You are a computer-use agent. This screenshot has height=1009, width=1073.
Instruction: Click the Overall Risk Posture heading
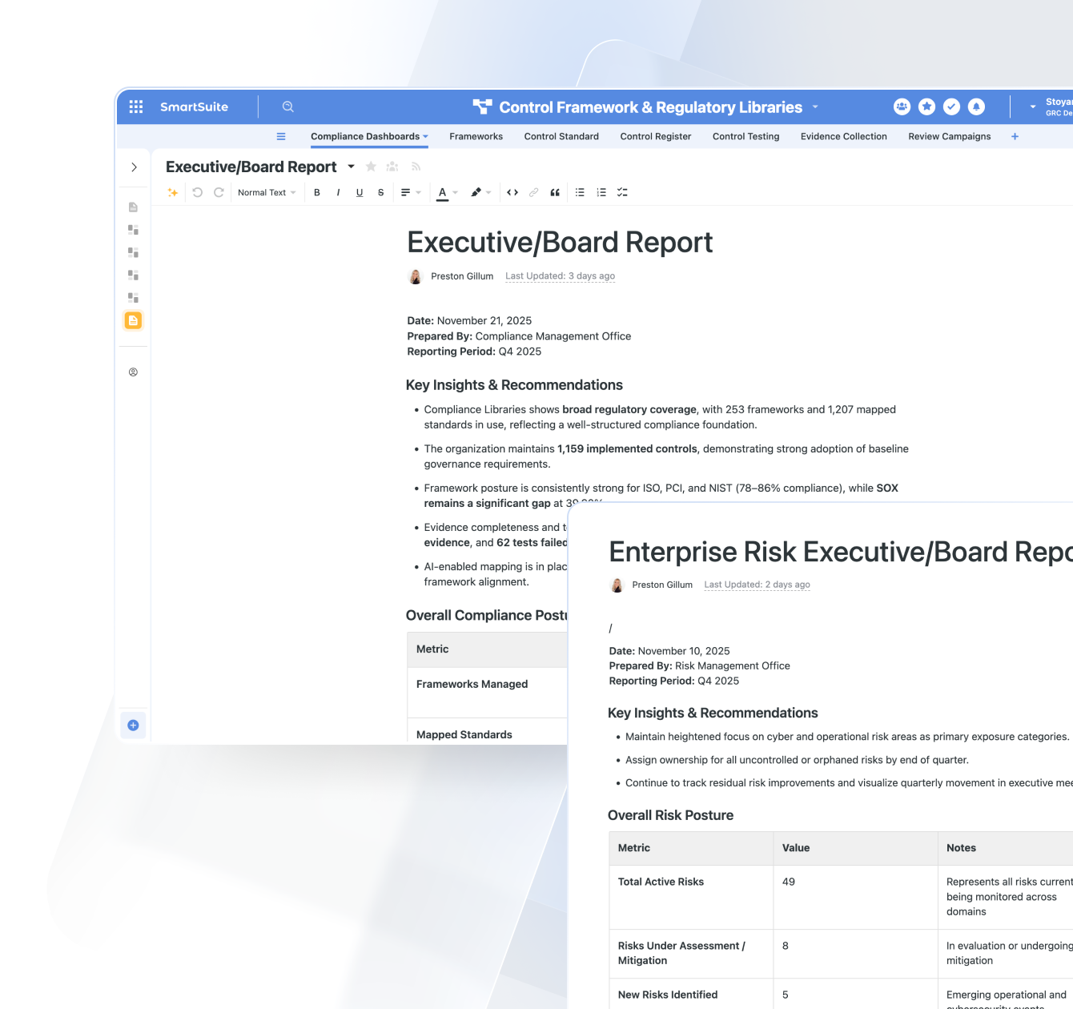[x=670, y=815]
